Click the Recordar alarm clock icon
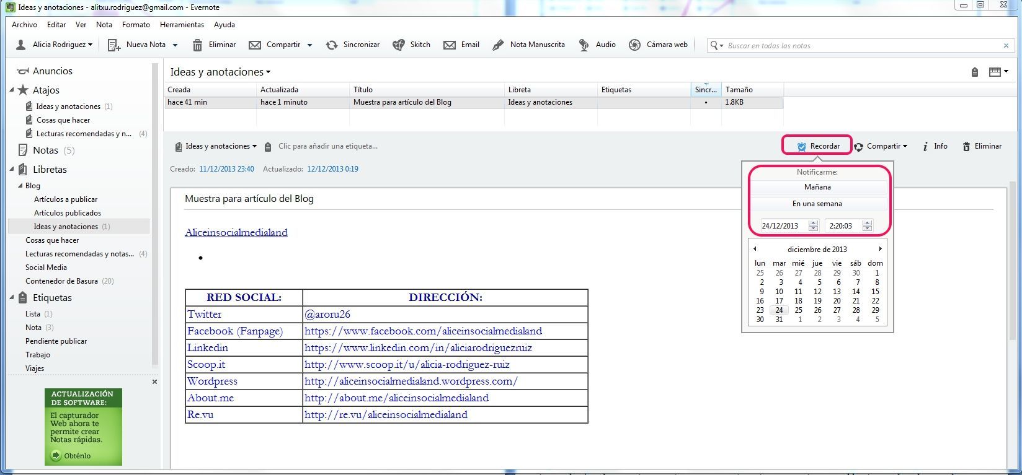 (x=802, y=147)
